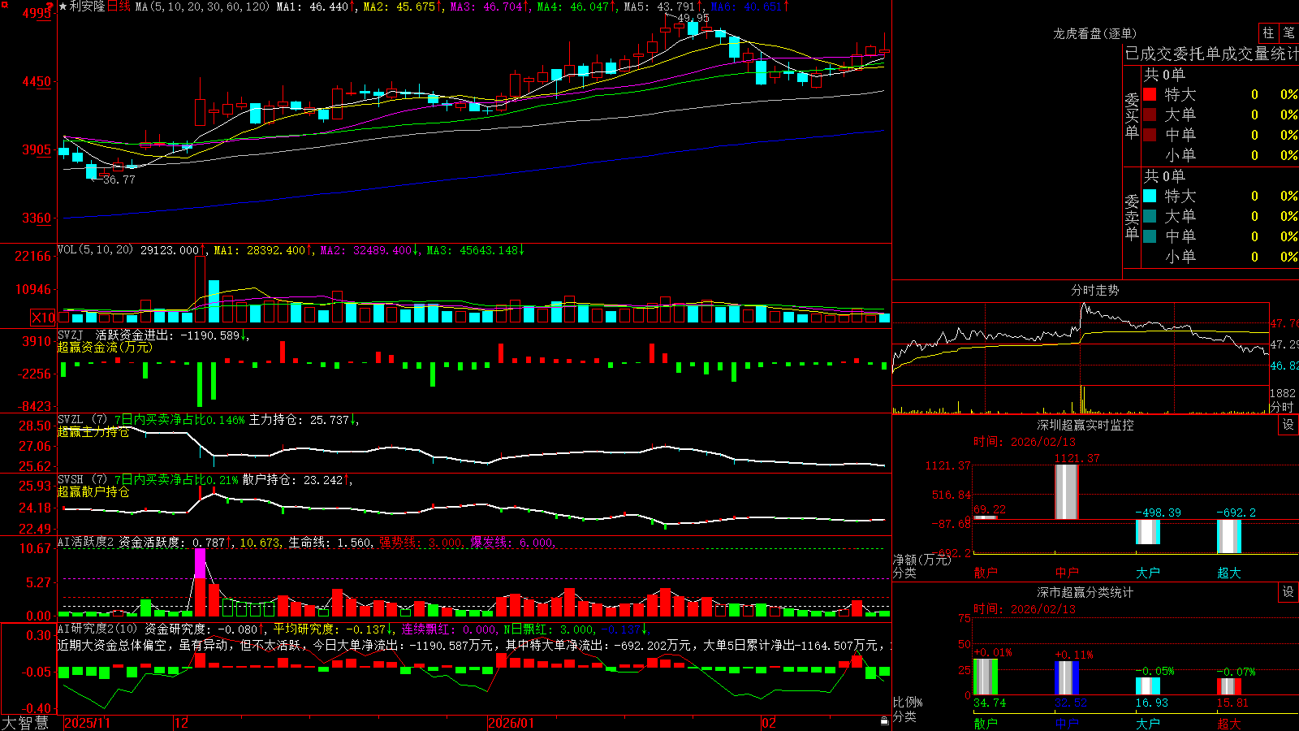Select the teal 中单 sell order swatch
This screenshot has height=731, width=1299.
click(x=1150, y=236)
